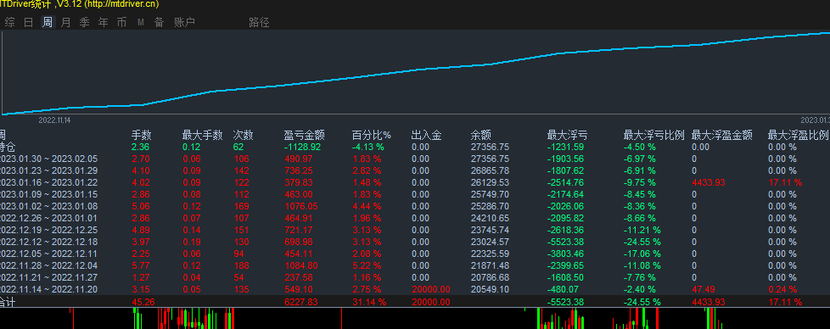Image resolution: width=830 pixels, height=329 pixels.
Task: Click the balance value 26129.53
Action: point(491,182)
